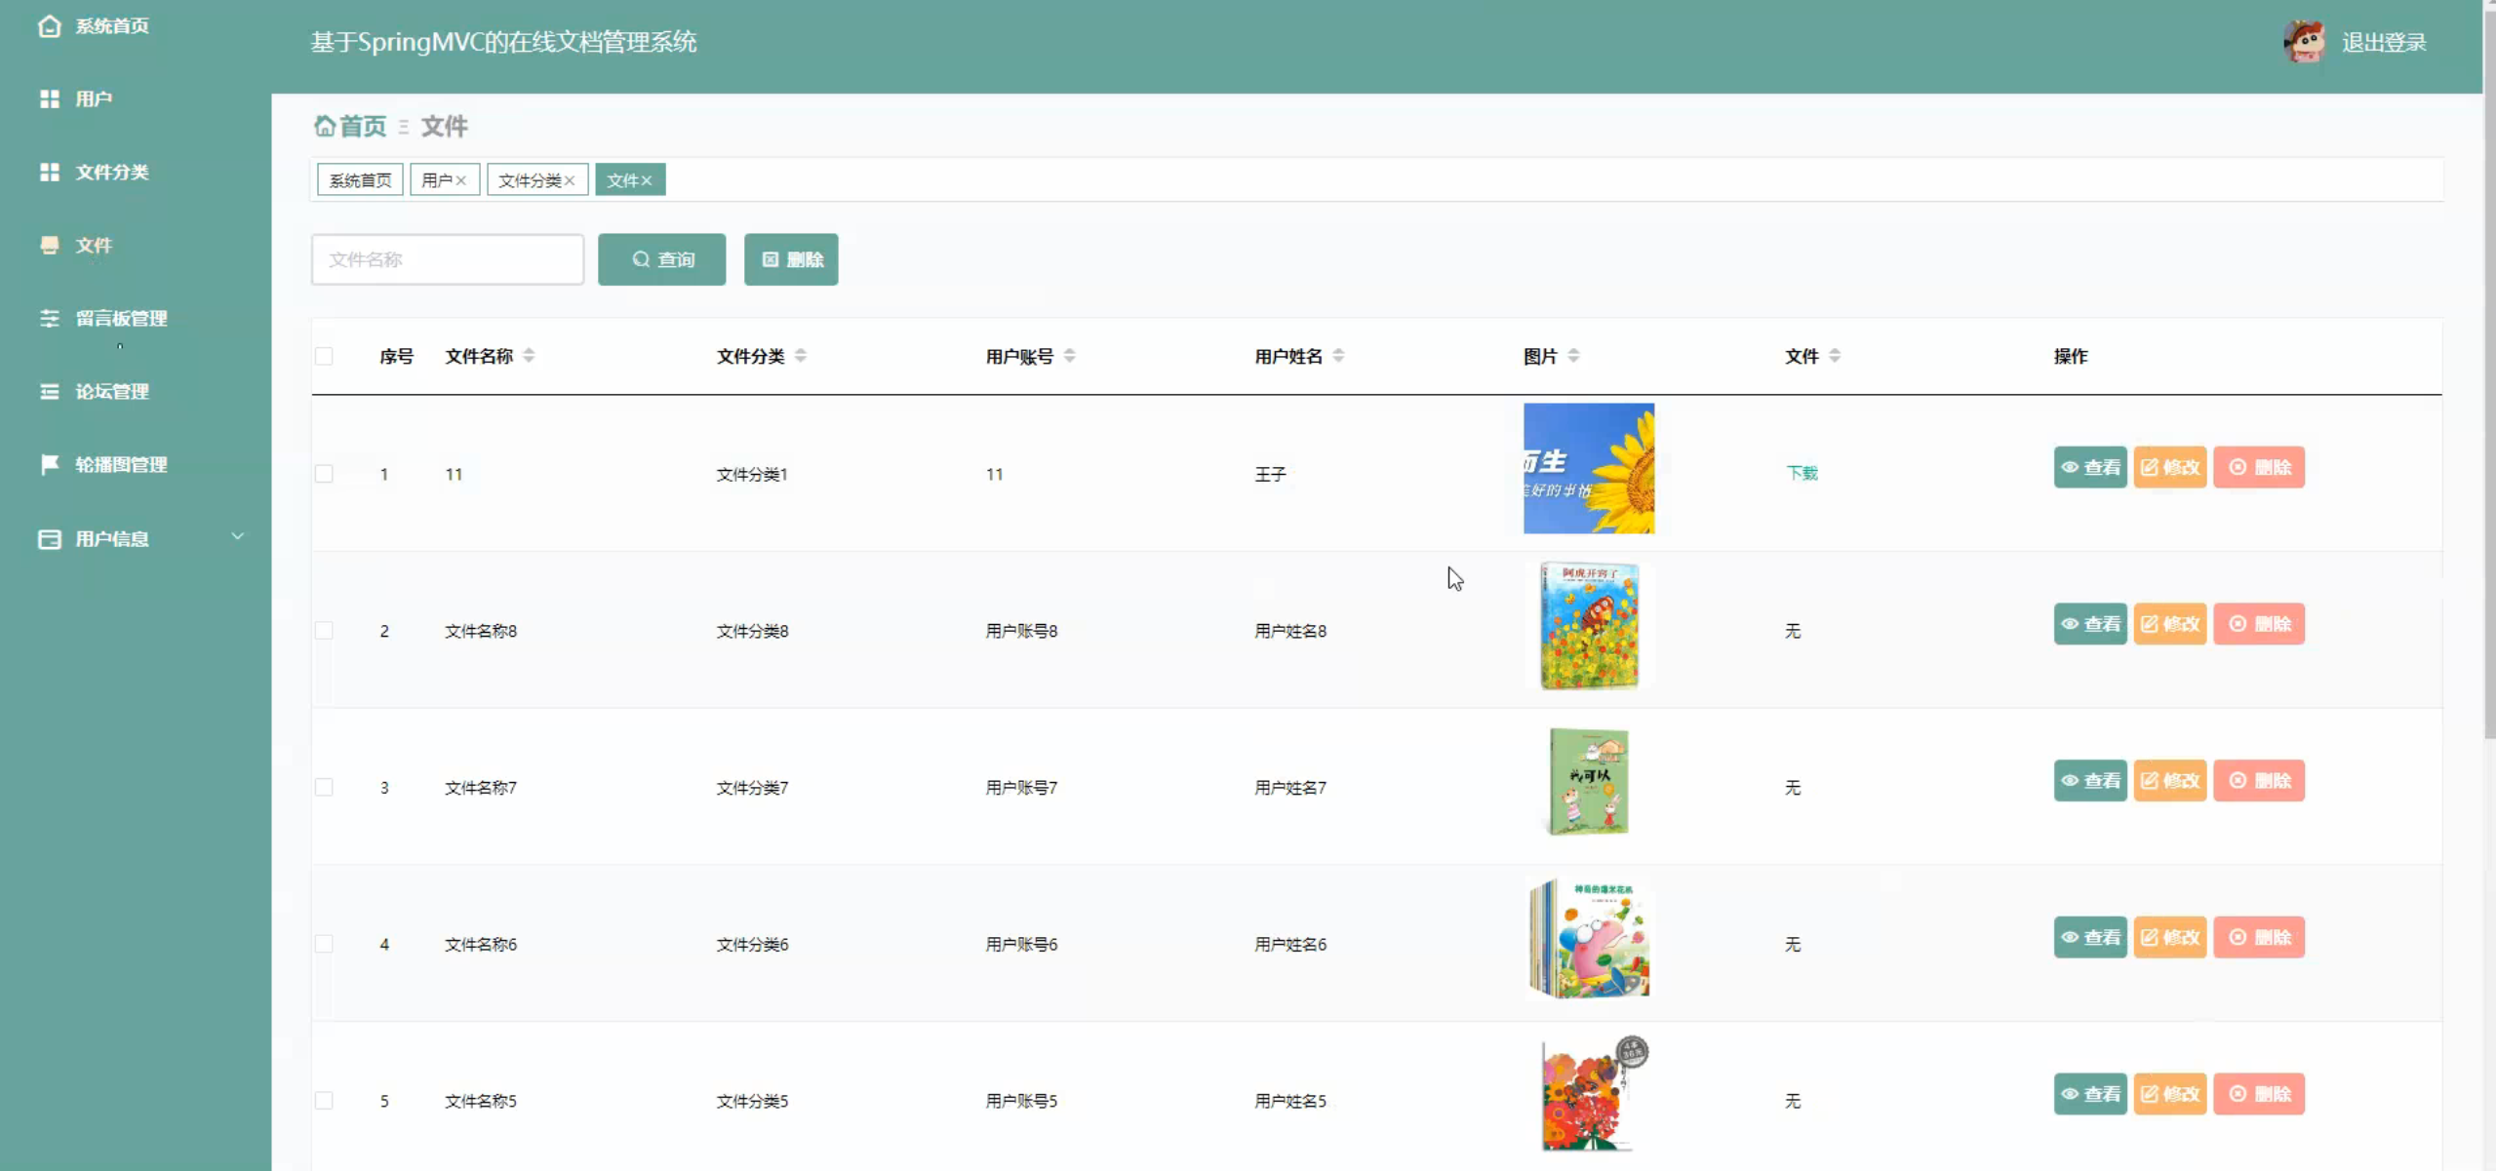The image size is (2496, 1171).
Task: Click the grid icon next to 用户
Action: 49,99
